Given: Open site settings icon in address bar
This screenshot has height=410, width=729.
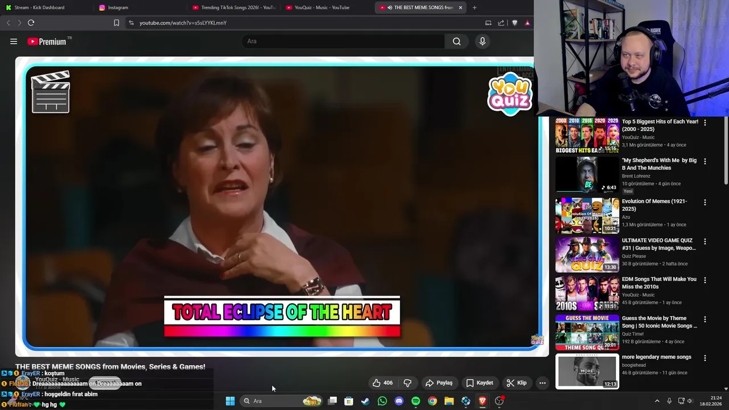Looking at the screenshot, I should pyautogui.click(x=131, y=23).
